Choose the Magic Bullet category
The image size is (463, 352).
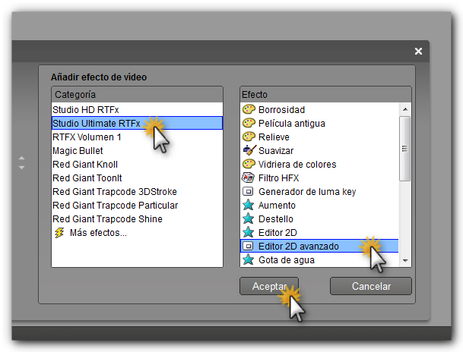coord(137,150)
